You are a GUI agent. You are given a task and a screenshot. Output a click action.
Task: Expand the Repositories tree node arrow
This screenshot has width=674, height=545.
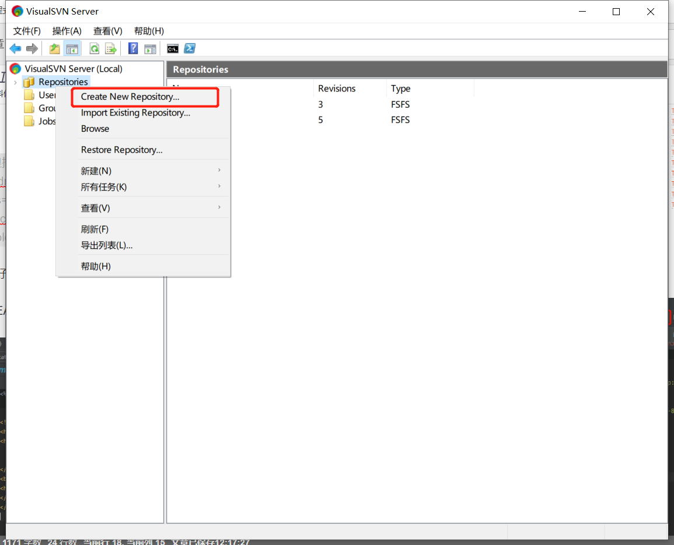pos(16,82)
